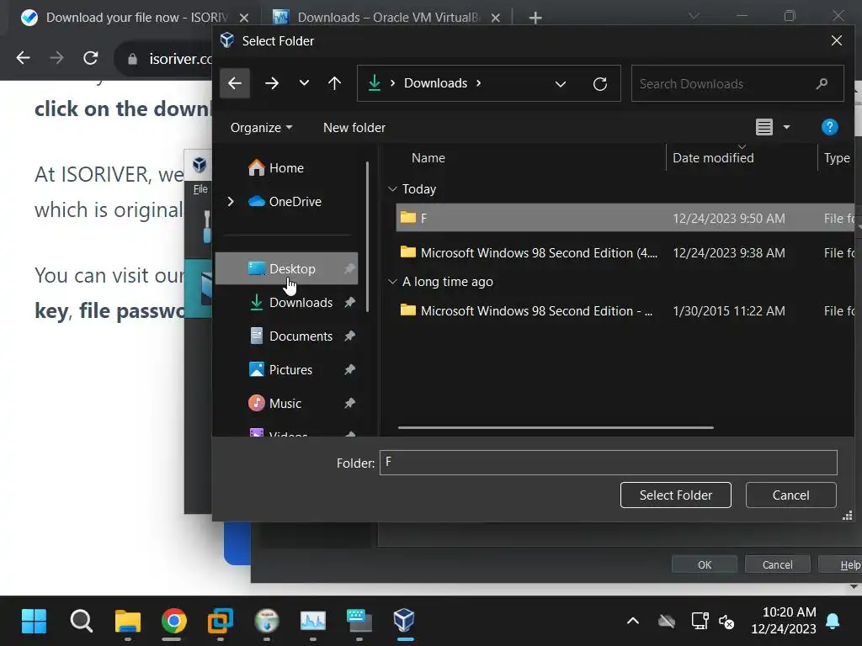Collapse the Today group
Image resolution: width=862 pixels, height=646 pixels.
click(x=392, y=189)
